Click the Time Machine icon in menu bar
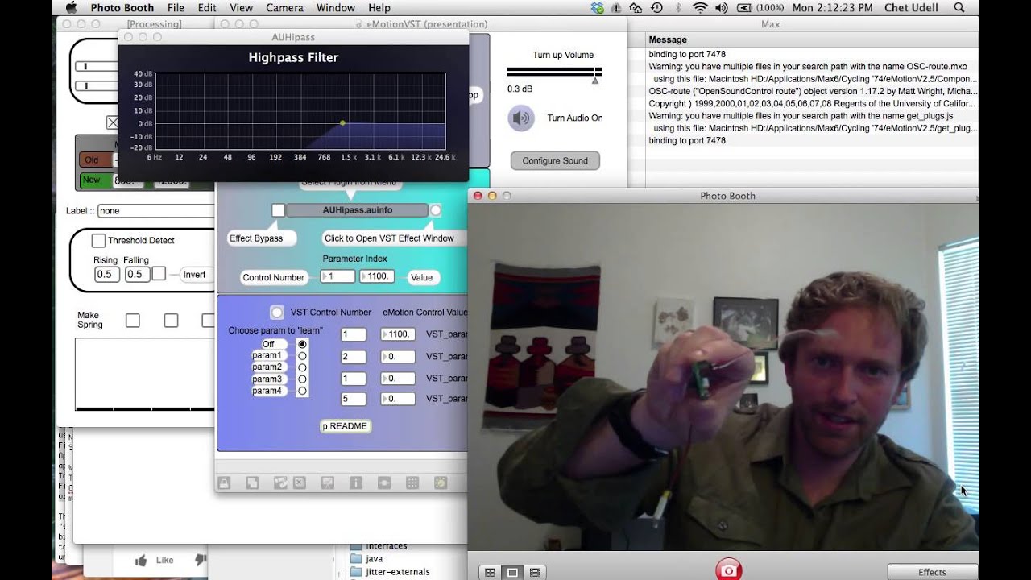 point(656,7)
